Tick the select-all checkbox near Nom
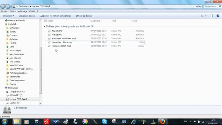 45,21
